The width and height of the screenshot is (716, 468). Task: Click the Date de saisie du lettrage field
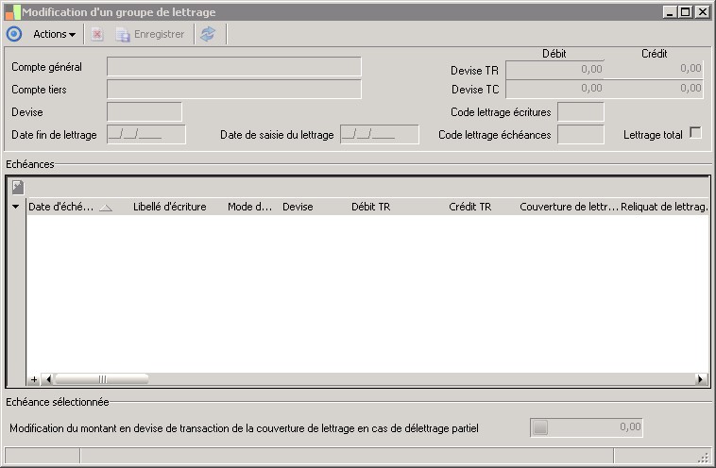380,135
